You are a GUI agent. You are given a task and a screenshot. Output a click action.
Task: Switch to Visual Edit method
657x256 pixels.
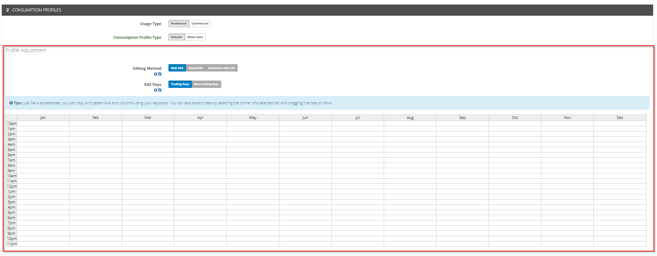click(195, 68)
